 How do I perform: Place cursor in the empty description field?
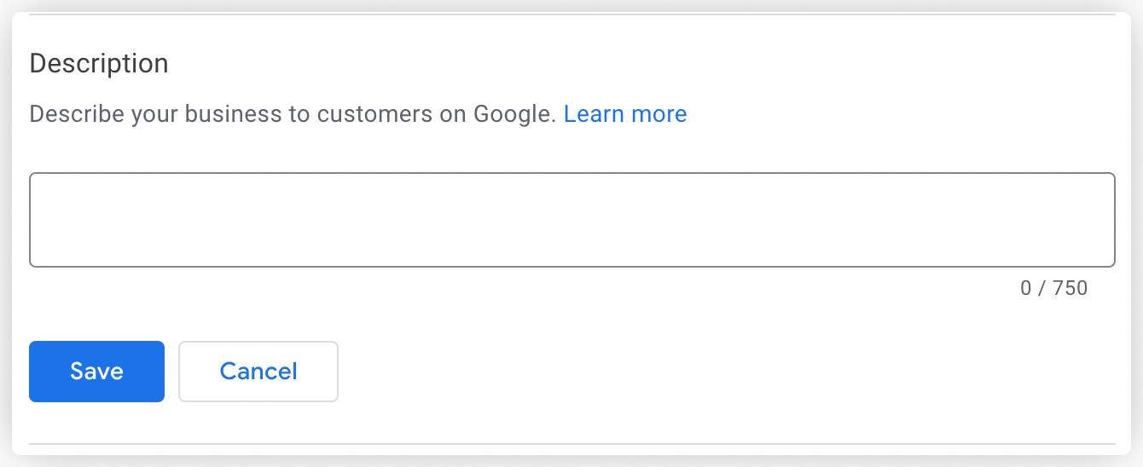pyautogui.click(x=571, y=220)
